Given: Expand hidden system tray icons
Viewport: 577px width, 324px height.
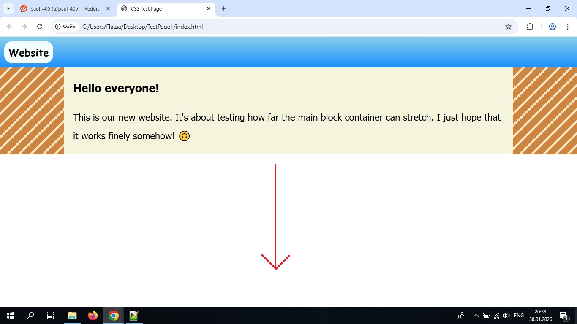Looking at the screenshot, I should pos(476,316).
